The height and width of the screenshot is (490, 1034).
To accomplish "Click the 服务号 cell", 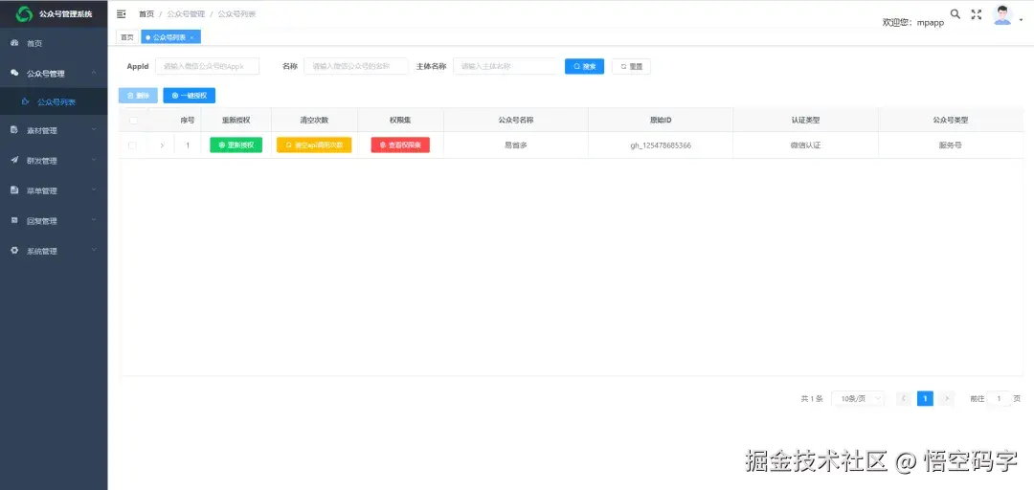I will (951, 145).
